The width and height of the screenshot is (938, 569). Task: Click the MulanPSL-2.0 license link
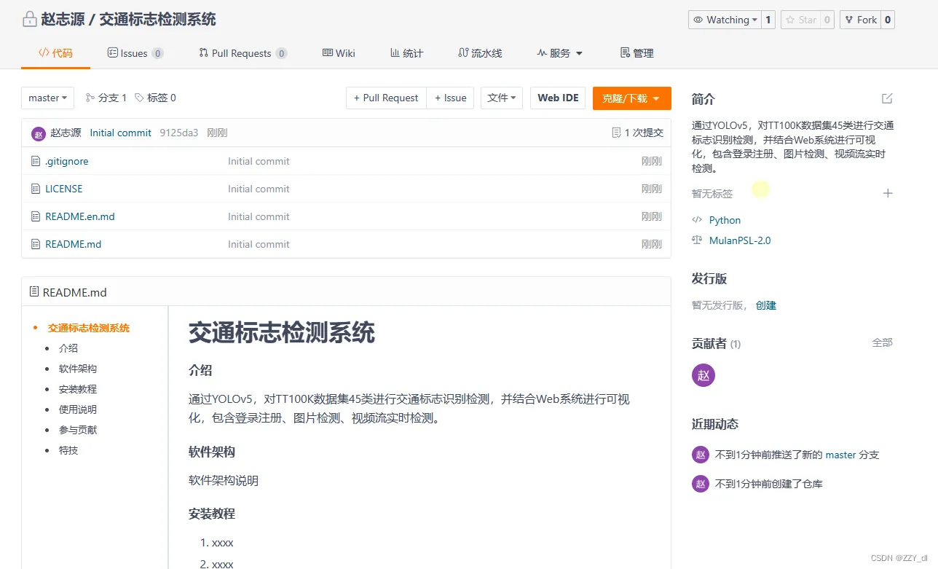tap(740, 240)
